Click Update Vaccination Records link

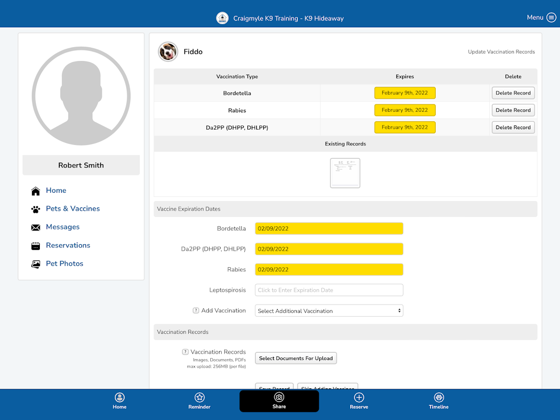pyautogui.click(x=501, y=52)
